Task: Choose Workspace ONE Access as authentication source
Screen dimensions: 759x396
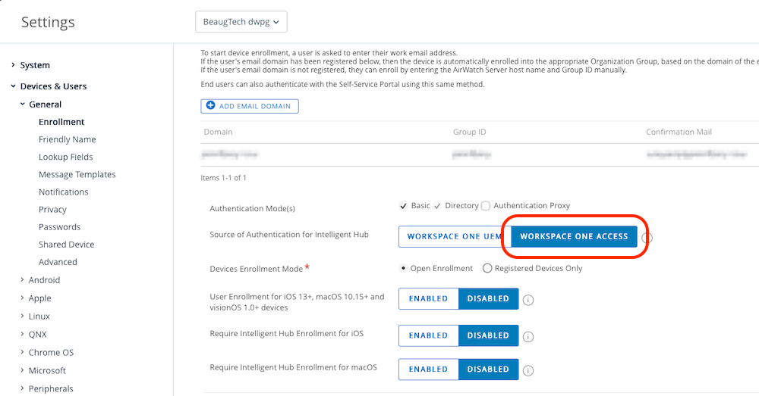Action: (x=574, y=237)
